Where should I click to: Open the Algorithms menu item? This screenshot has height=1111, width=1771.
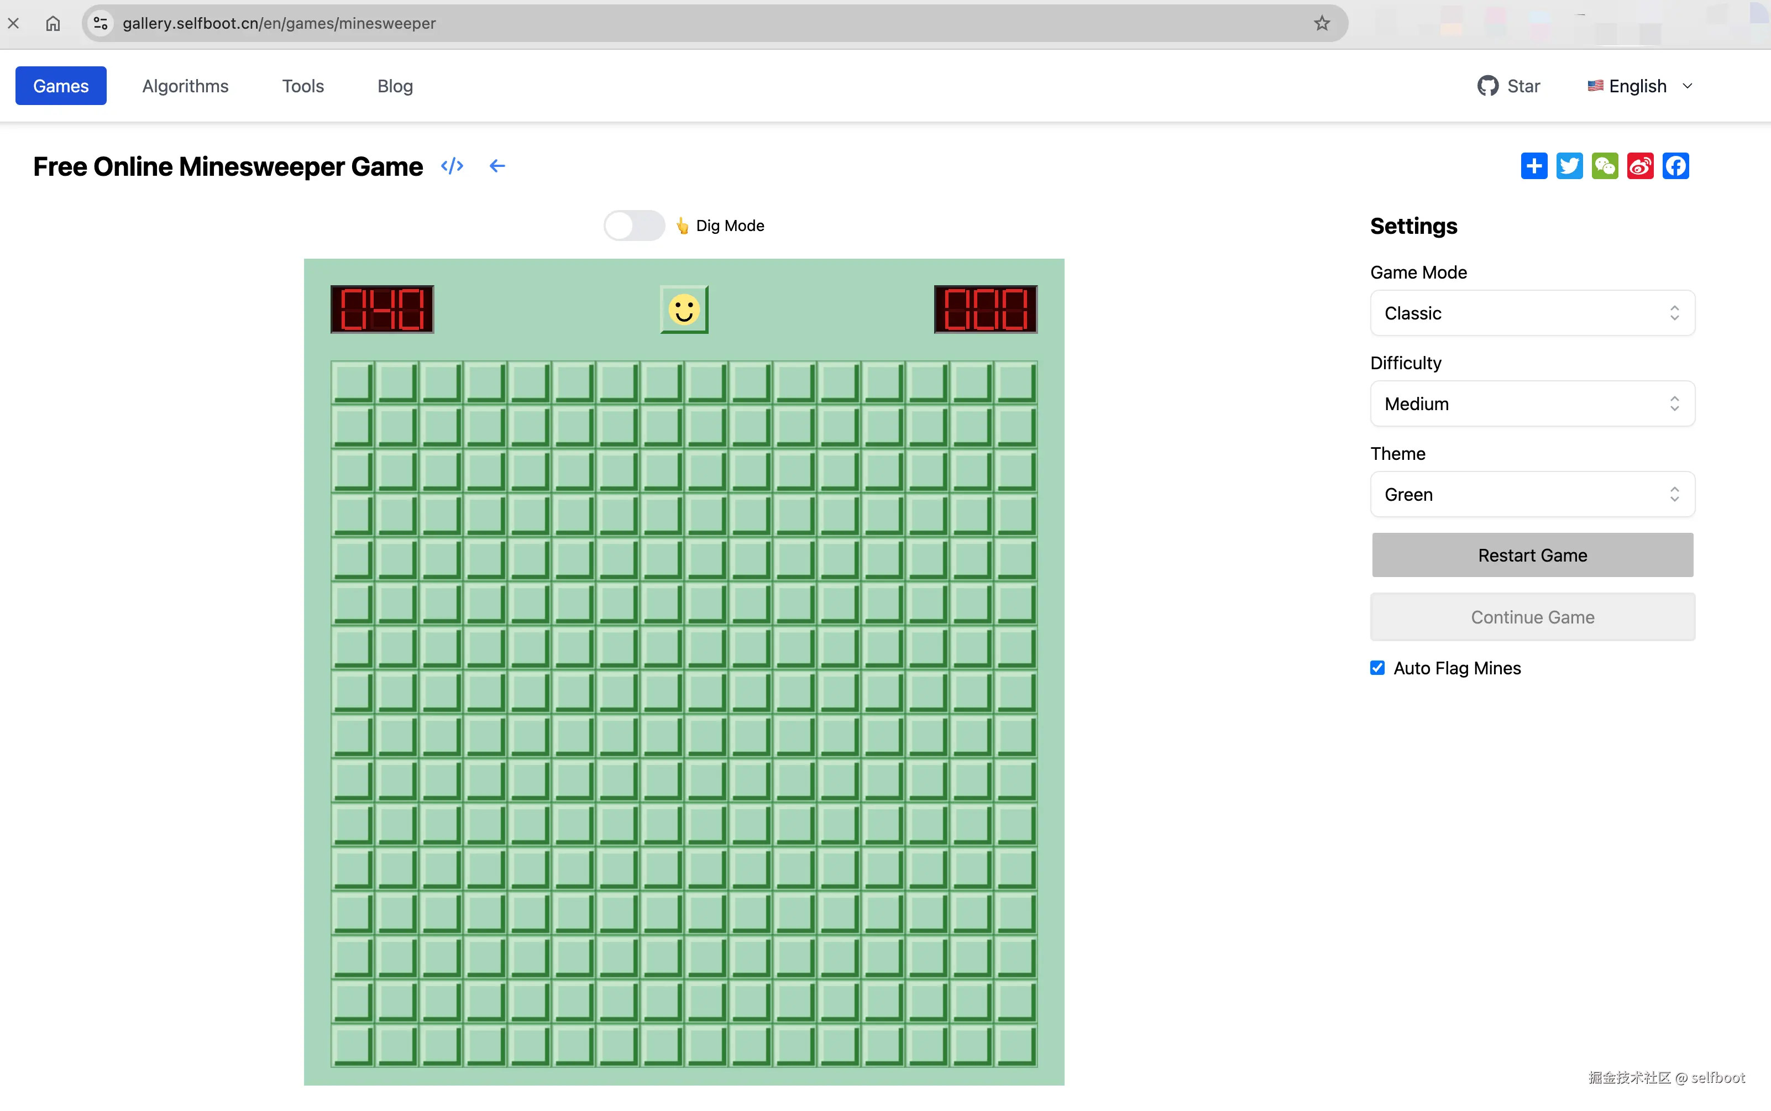(x=185, y=86)
